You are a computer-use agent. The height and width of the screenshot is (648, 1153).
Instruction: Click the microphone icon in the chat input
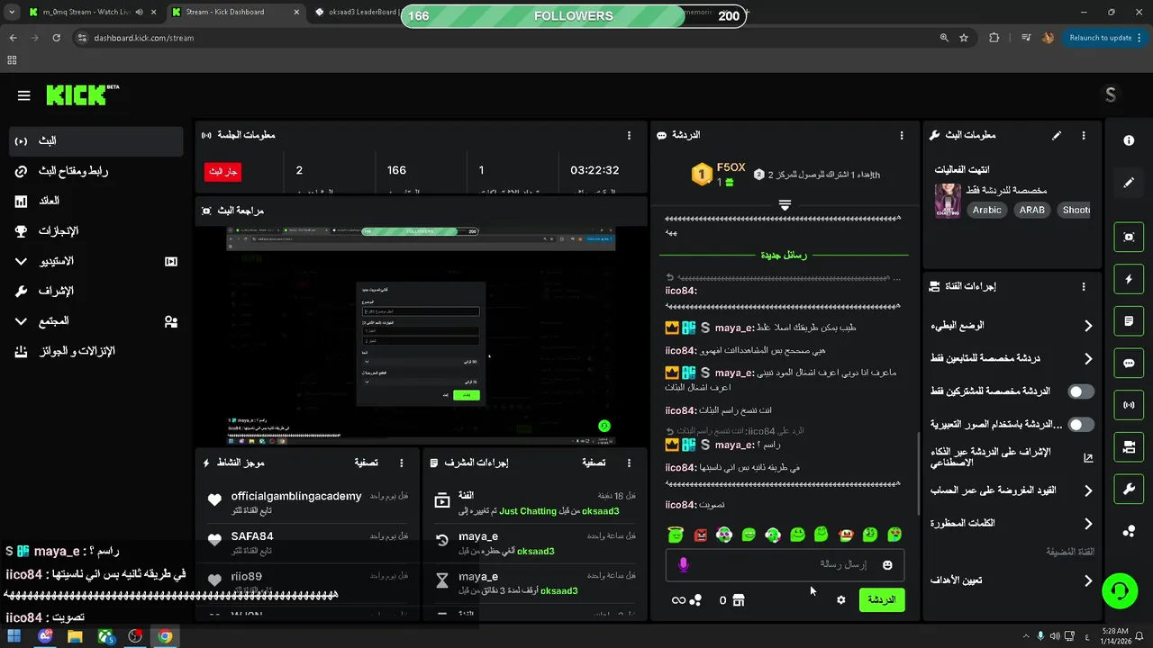683,564
